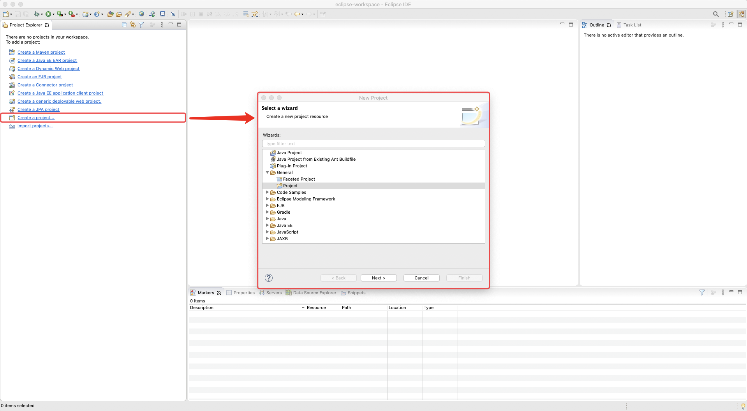Open Project Explorer View Menu dots

[x=162, y=25]
